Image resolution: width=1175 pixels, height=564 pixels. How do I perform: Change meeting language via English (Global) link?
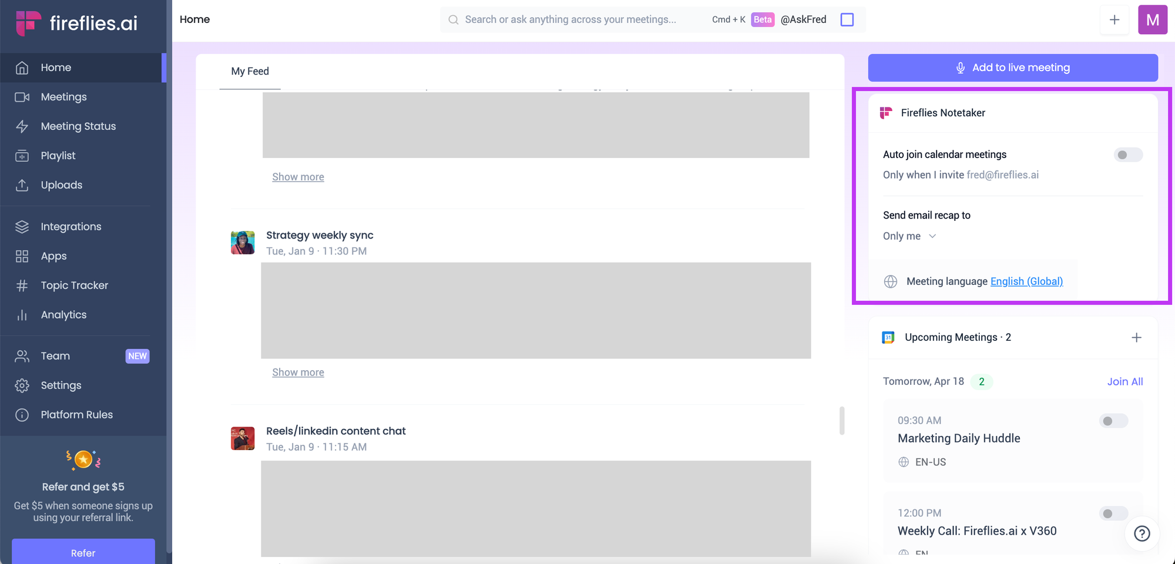click(x=1026, y=281)
